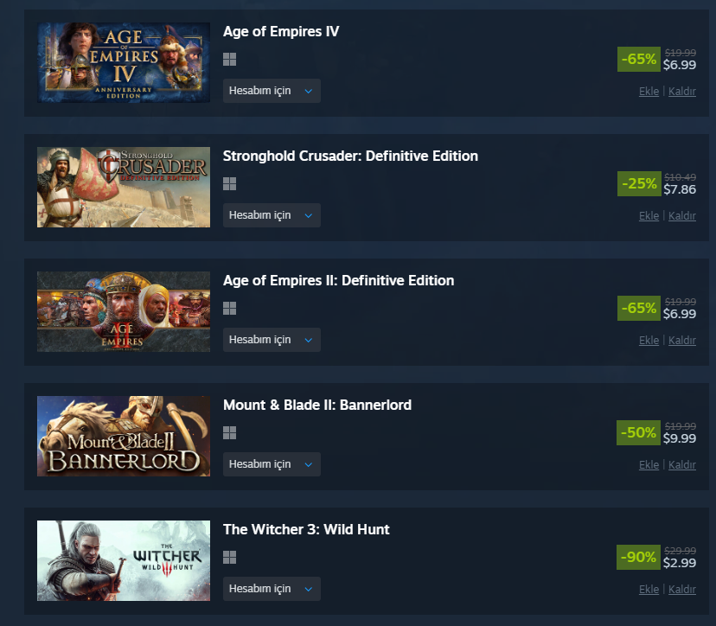Remove Age of Empires II via Kaldır

click(x=681, y=341)
